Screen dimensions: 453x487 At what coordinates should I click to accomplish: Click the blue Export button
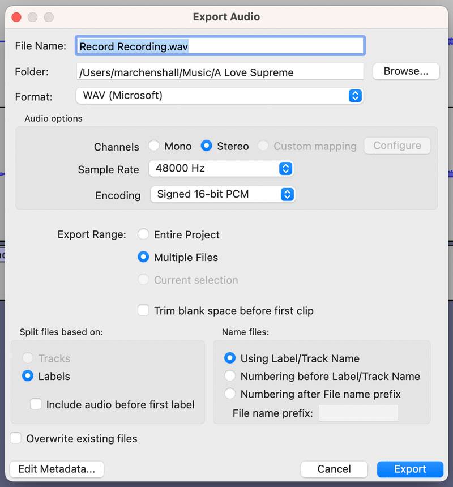[410, 469]
